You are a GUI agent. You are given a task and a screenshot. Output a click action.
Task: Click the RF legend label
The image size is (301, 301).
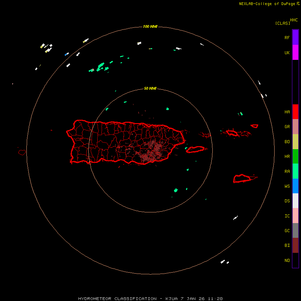[x=287, y=38]
